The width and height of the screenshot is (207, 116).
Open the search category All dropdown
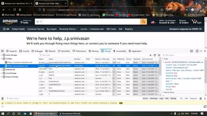click(39, 22)
